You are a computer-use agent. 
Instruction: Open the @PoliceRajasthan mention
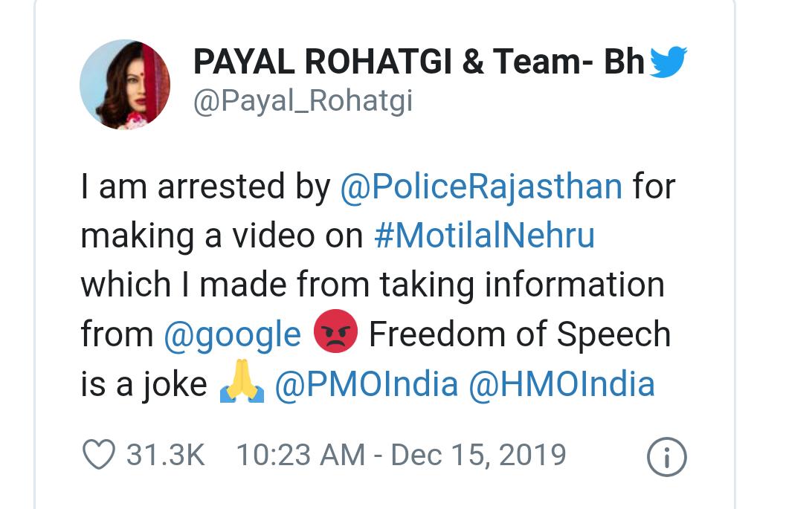pos(480,187)
